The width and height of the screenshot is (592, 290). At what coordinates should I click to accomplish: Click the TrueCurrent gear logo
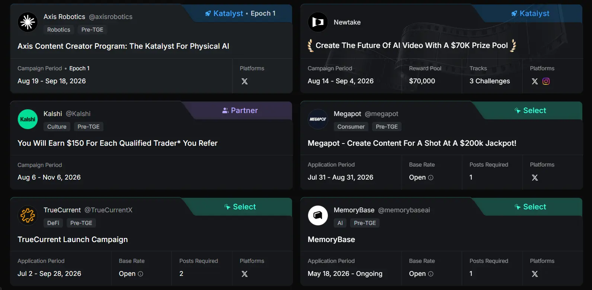pyautogui.click(x=28, y=216)
